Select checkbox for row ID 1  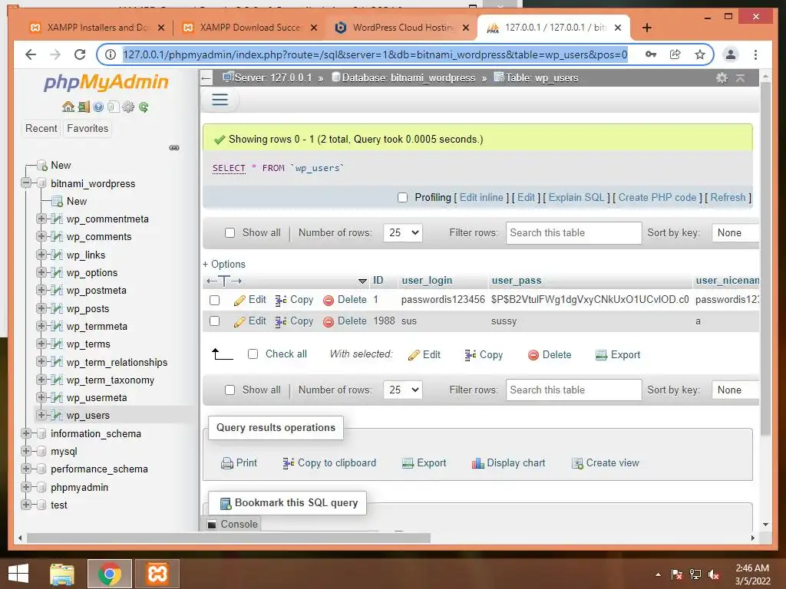(215, 300)
